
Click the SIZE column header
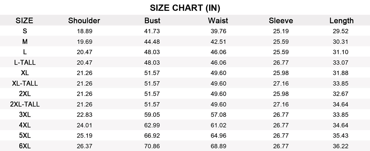pos(24,21)
